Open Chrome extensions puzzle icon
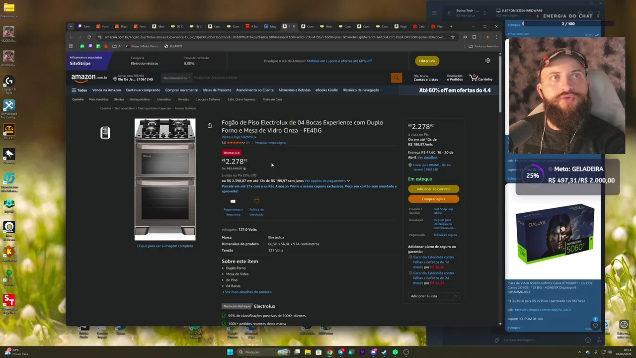636x358 pixels. click(x=474, y=37)
